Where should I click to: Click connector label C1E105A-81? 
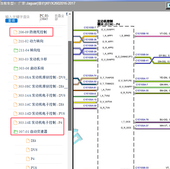click(x=90, y=88)
